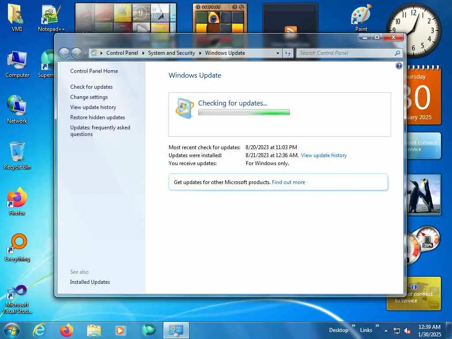
Task: Open Windows Explorer taskbar folder icon
Action: click(x=94, y=331)
